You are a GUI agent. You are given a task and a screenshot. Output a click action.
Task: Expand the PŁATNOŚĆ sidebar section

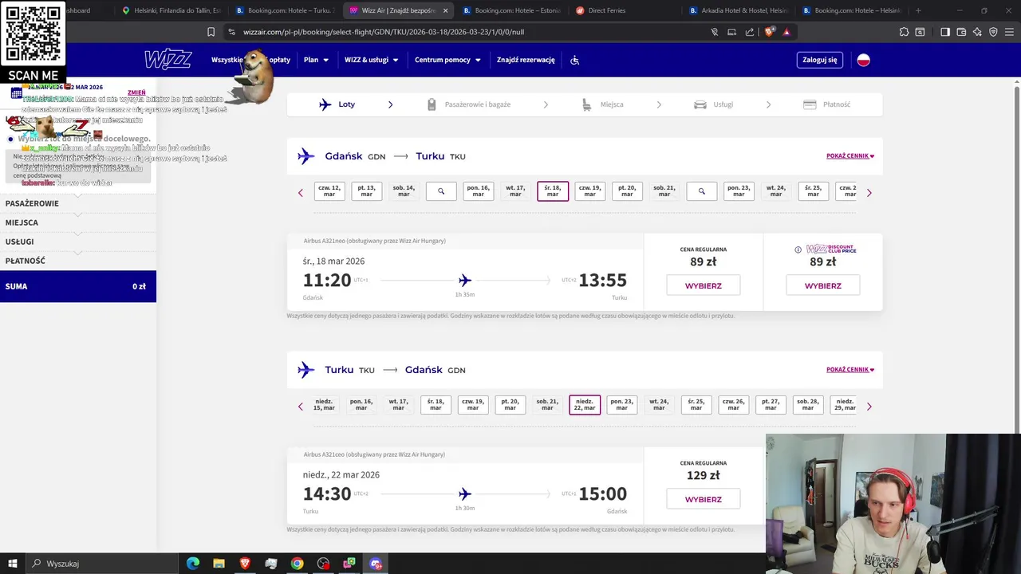(x=78, y=261)
